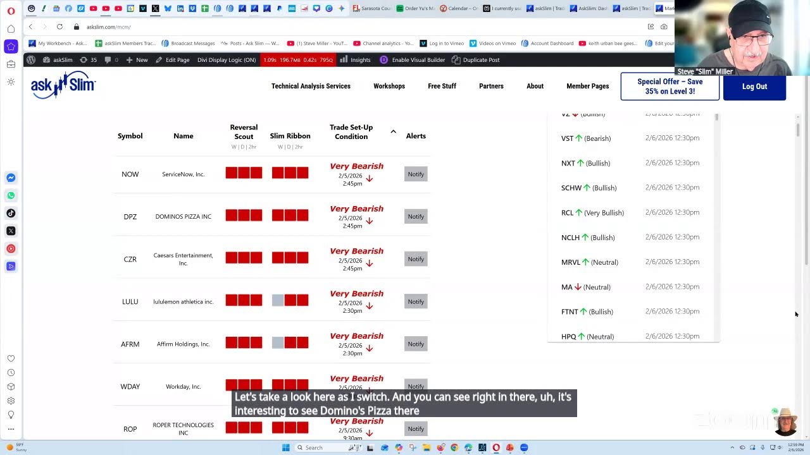Open the About menu item

pos(535,86)
